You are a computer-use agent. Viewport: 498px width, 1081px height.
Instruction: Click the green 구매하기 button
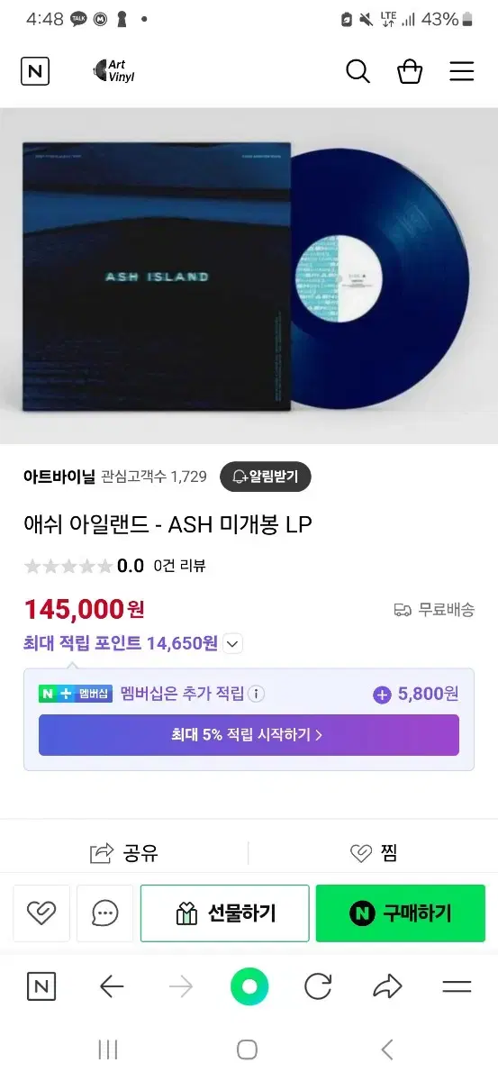coord(401,913)
